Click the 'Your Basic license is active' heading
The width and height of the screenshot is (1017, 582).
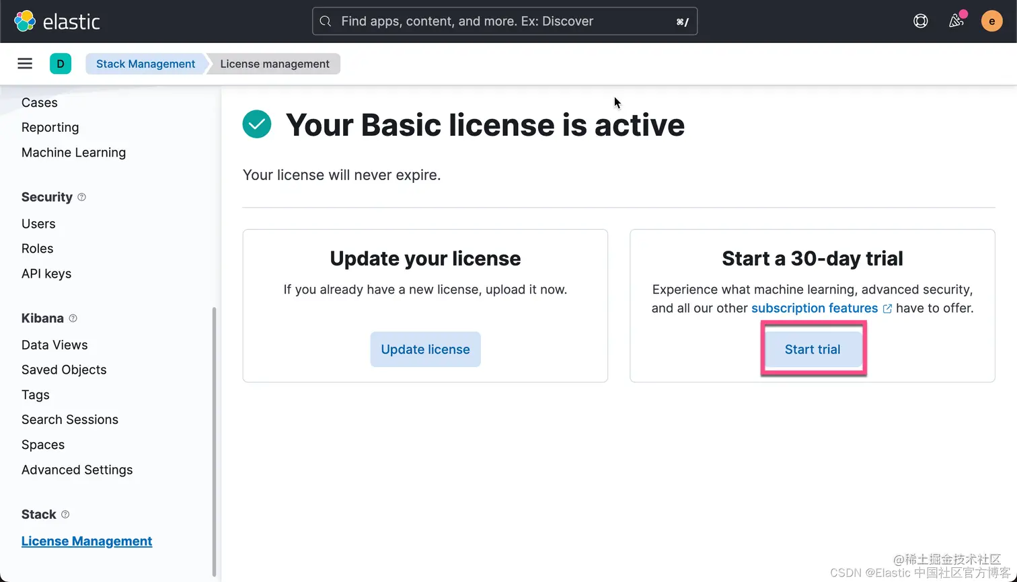pos(485,125)
